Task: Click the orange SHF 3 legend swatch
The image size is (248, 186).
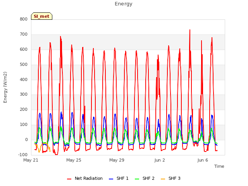Action: tap(163, 179)
